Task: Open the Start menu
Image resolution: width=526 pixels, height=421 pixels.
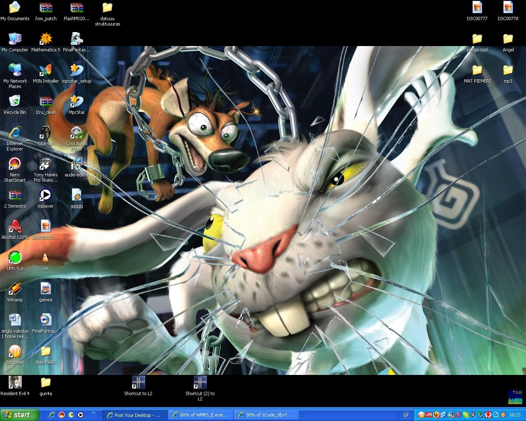Action: [x=20, y=415]
